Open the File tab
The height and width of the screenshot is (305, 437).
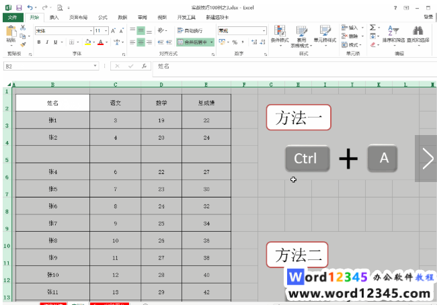click(13, 17)
